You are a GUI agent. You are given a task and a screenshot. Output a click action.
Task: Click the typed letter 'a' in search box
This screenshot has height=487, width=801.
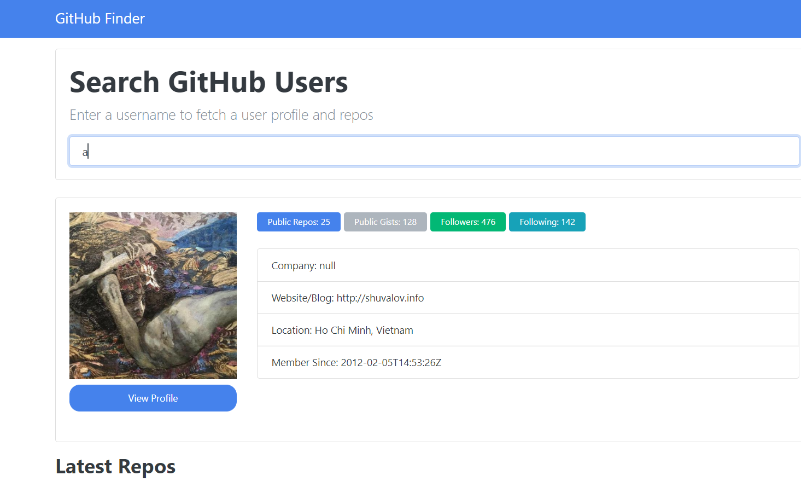(x=85, y=151)
